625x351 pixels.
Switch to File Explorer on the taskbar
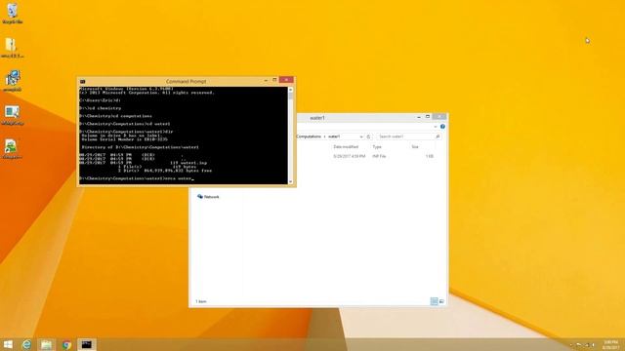pyautogui.click(x=47, y=344)
